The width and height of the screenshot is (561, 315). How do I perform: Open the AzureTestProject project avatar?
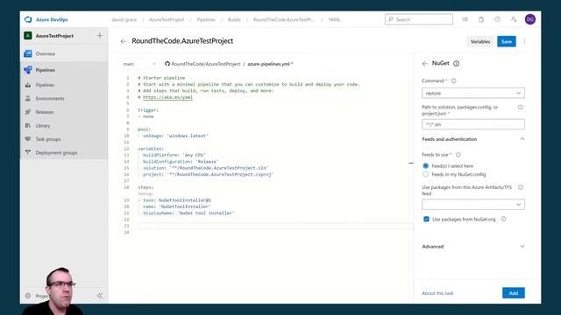[x=28, y=36]
